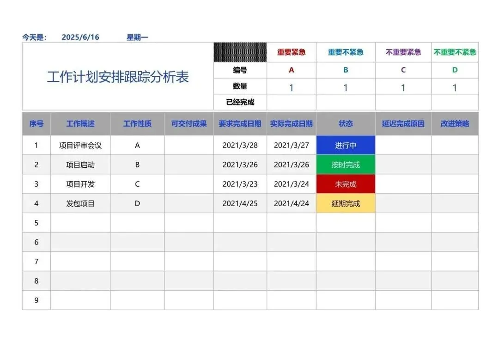
Task: Select required date 2021/3/23
Action: (240, 184)
